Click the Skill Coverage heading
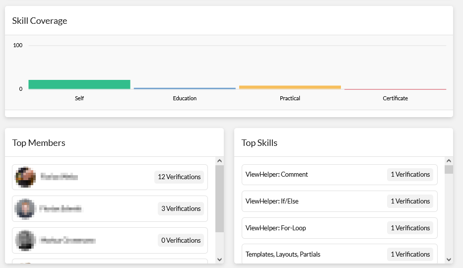 click(40, 21)
